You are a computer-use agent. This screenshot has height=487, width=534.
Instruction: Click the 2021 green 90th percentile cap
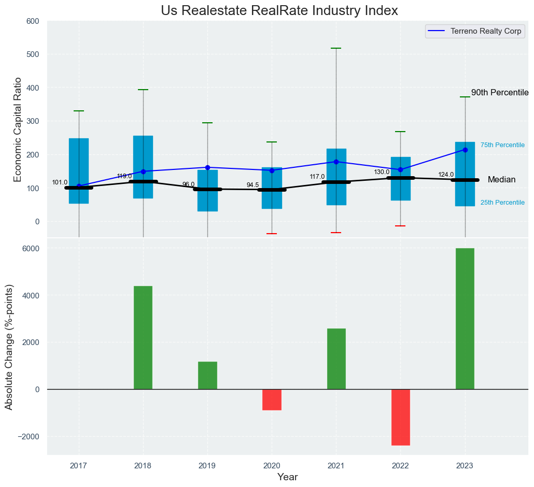(336, 48)
